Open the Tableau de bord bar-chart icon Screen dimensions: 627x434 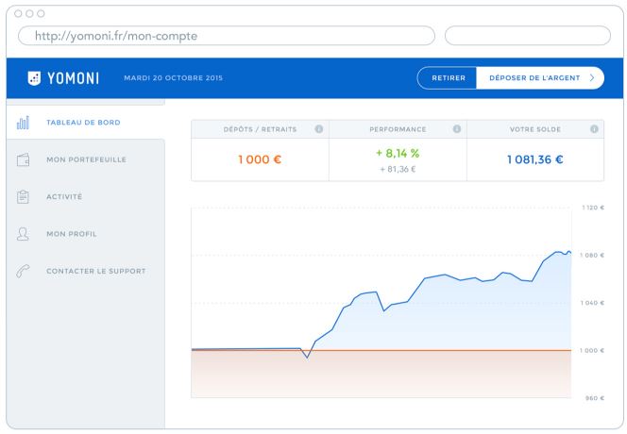[24, 123]
